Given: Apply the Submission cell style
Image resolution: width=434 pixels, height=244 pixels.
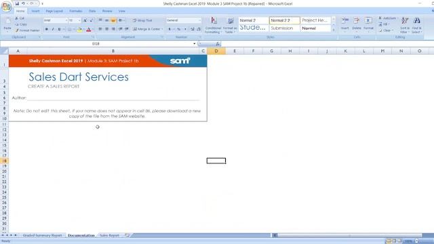Looking at the screenshot, I should [285, 28].
